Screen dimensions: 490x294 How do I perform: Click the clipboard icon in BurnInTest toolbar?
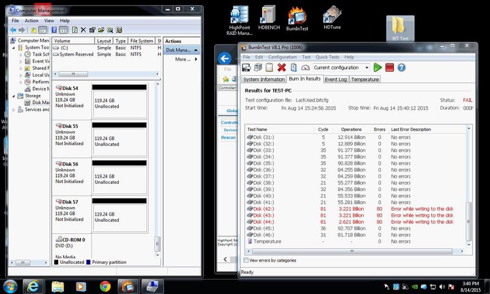269,67
